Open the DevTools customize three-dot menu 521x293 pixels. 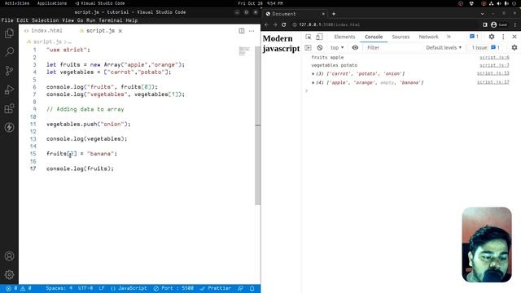coord(503,37)
